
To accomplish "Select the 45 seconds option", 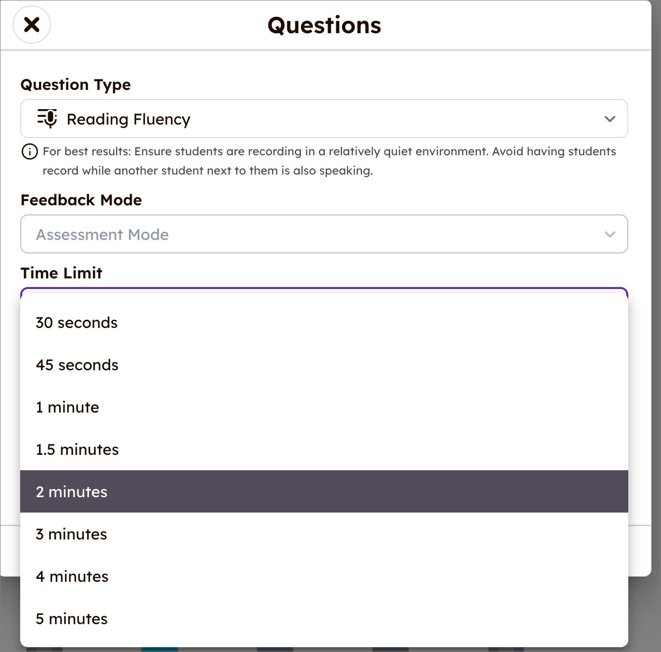I will (x=76, y=365).
